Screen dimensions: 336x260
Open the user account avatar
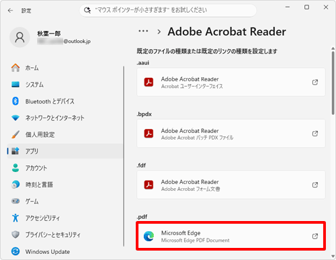point(19,38)
